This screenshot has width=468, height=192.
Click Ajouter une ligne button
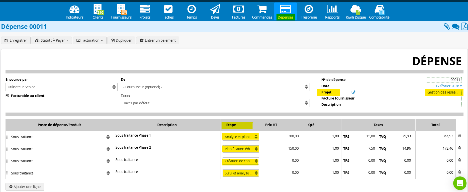(25, 187)
